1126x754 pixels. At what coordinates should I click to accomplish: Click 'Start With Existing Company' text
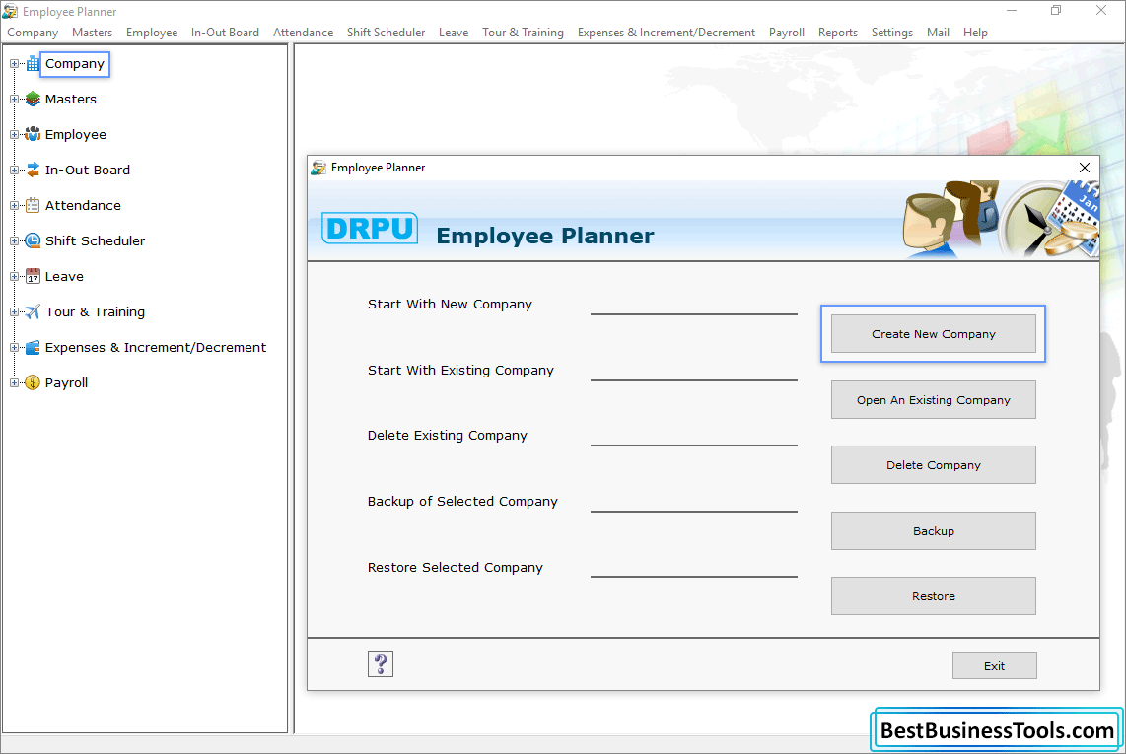tap(460, 370)
